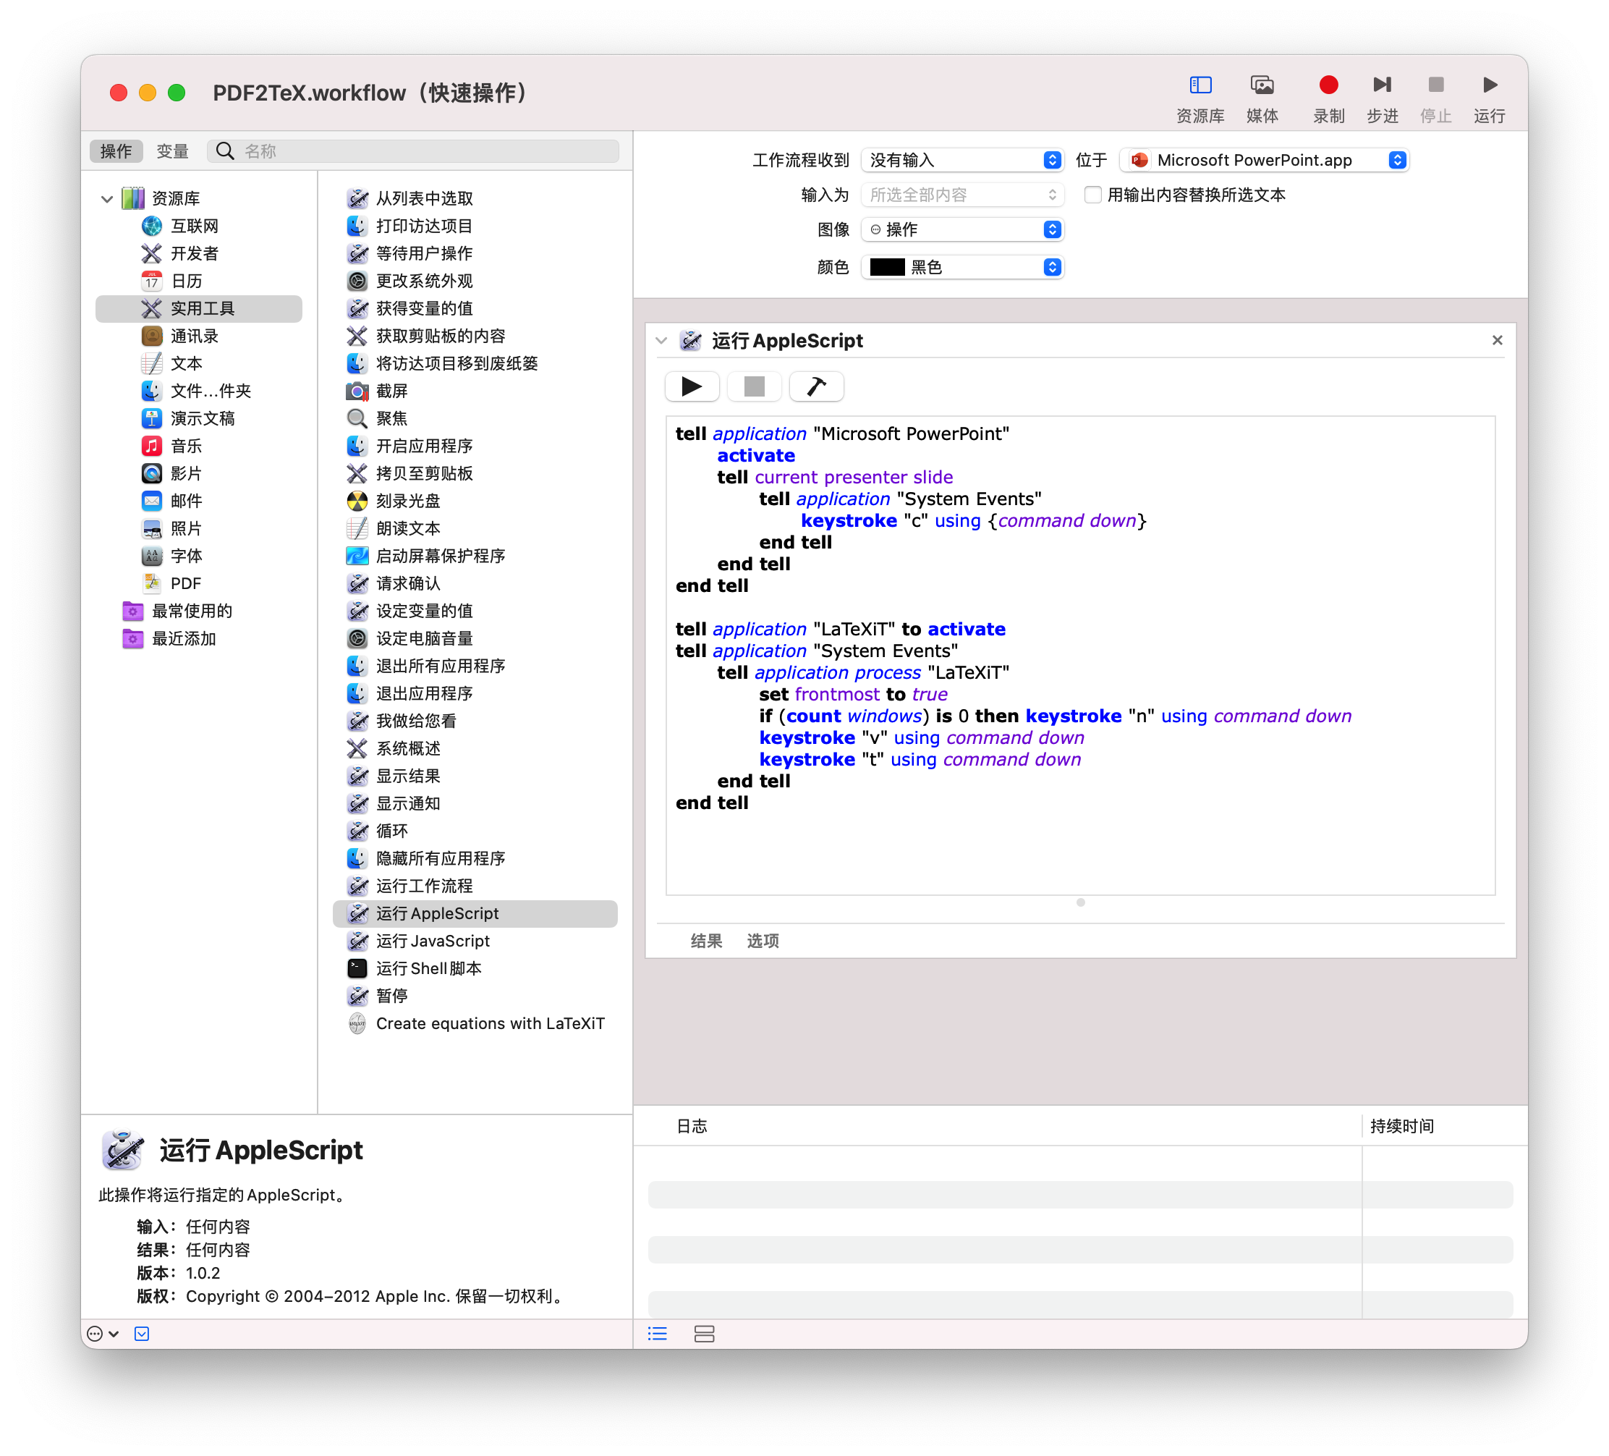
Task: Select 邮件 category
Action: coord(200,501)
